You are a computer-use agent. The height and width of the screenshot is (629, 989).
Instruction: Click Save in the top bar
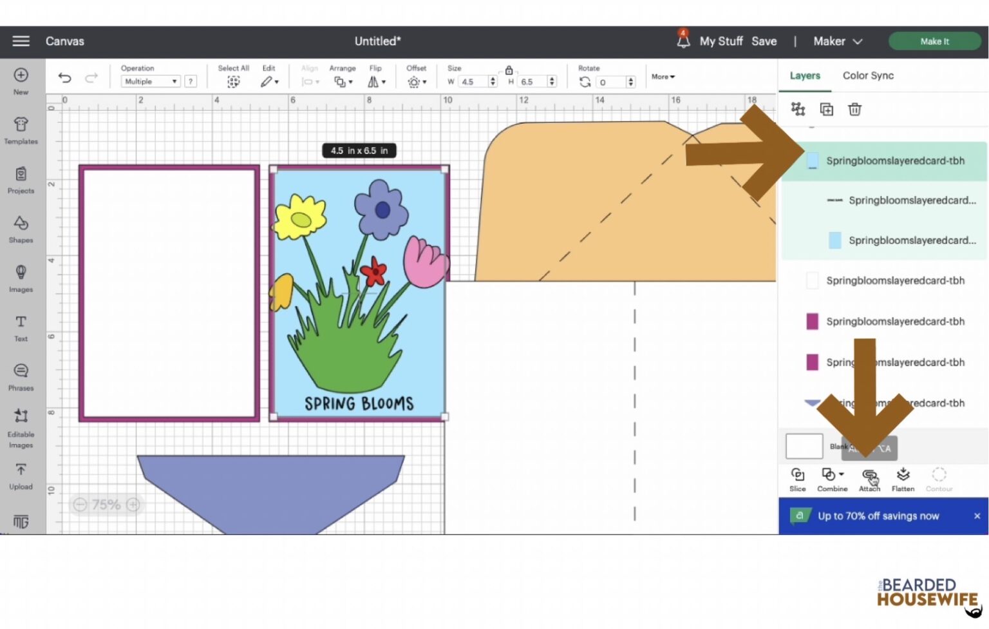pos(764,41)
